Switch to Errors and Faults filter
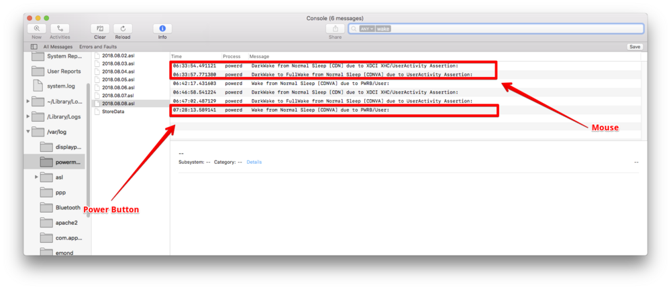671x289 pixels. (x=98, y=47)
